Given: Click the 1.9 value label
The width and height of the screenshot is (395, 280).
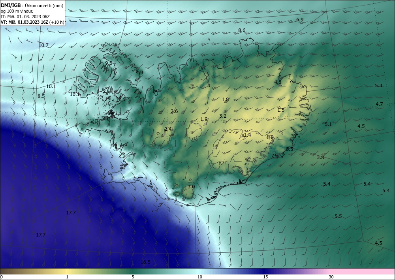Looking at the screenshot, I should pyautogui.click(x=204, y=119).
